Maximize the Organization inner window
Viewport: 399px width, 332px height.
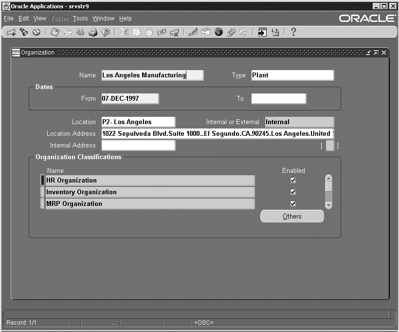tap(376, 53)
